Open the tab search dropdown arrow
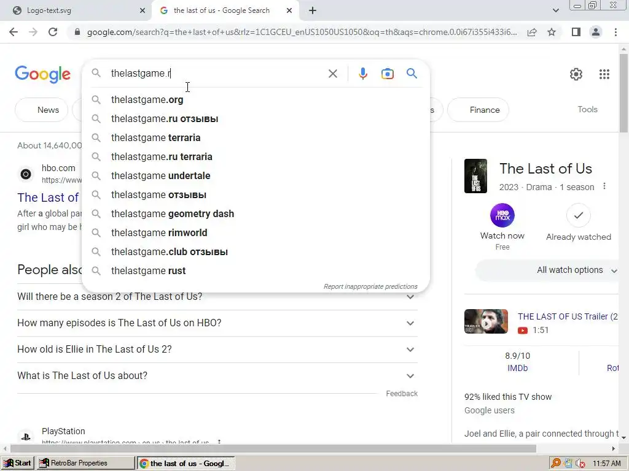The image size is (629, 471). (555, 10)
